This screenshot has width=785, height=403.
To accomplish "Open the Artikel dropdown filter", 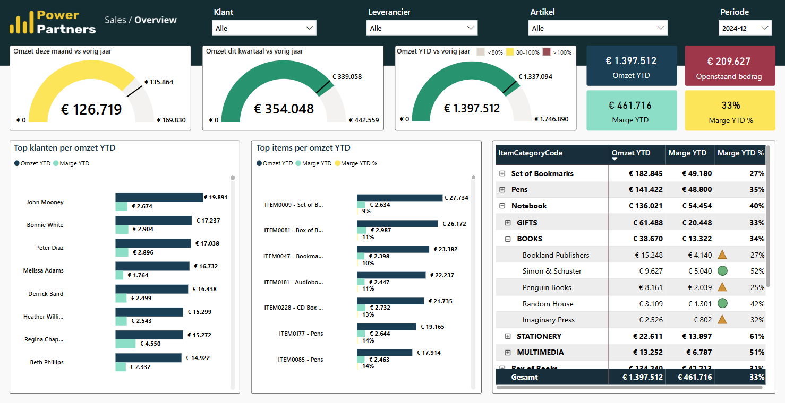I will coord(598,28).
